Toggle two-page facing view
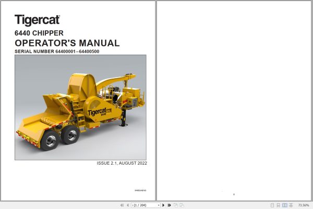The height and width of the screenshot is (209, 313). [x=285, y=205]
